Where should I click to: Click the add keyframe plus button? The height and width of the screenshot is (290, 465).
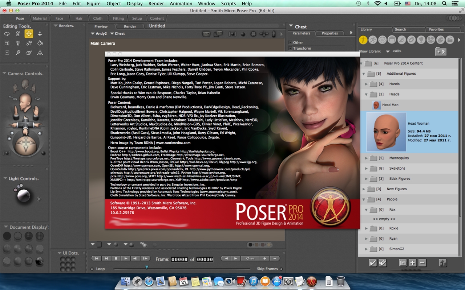[265, 258]
